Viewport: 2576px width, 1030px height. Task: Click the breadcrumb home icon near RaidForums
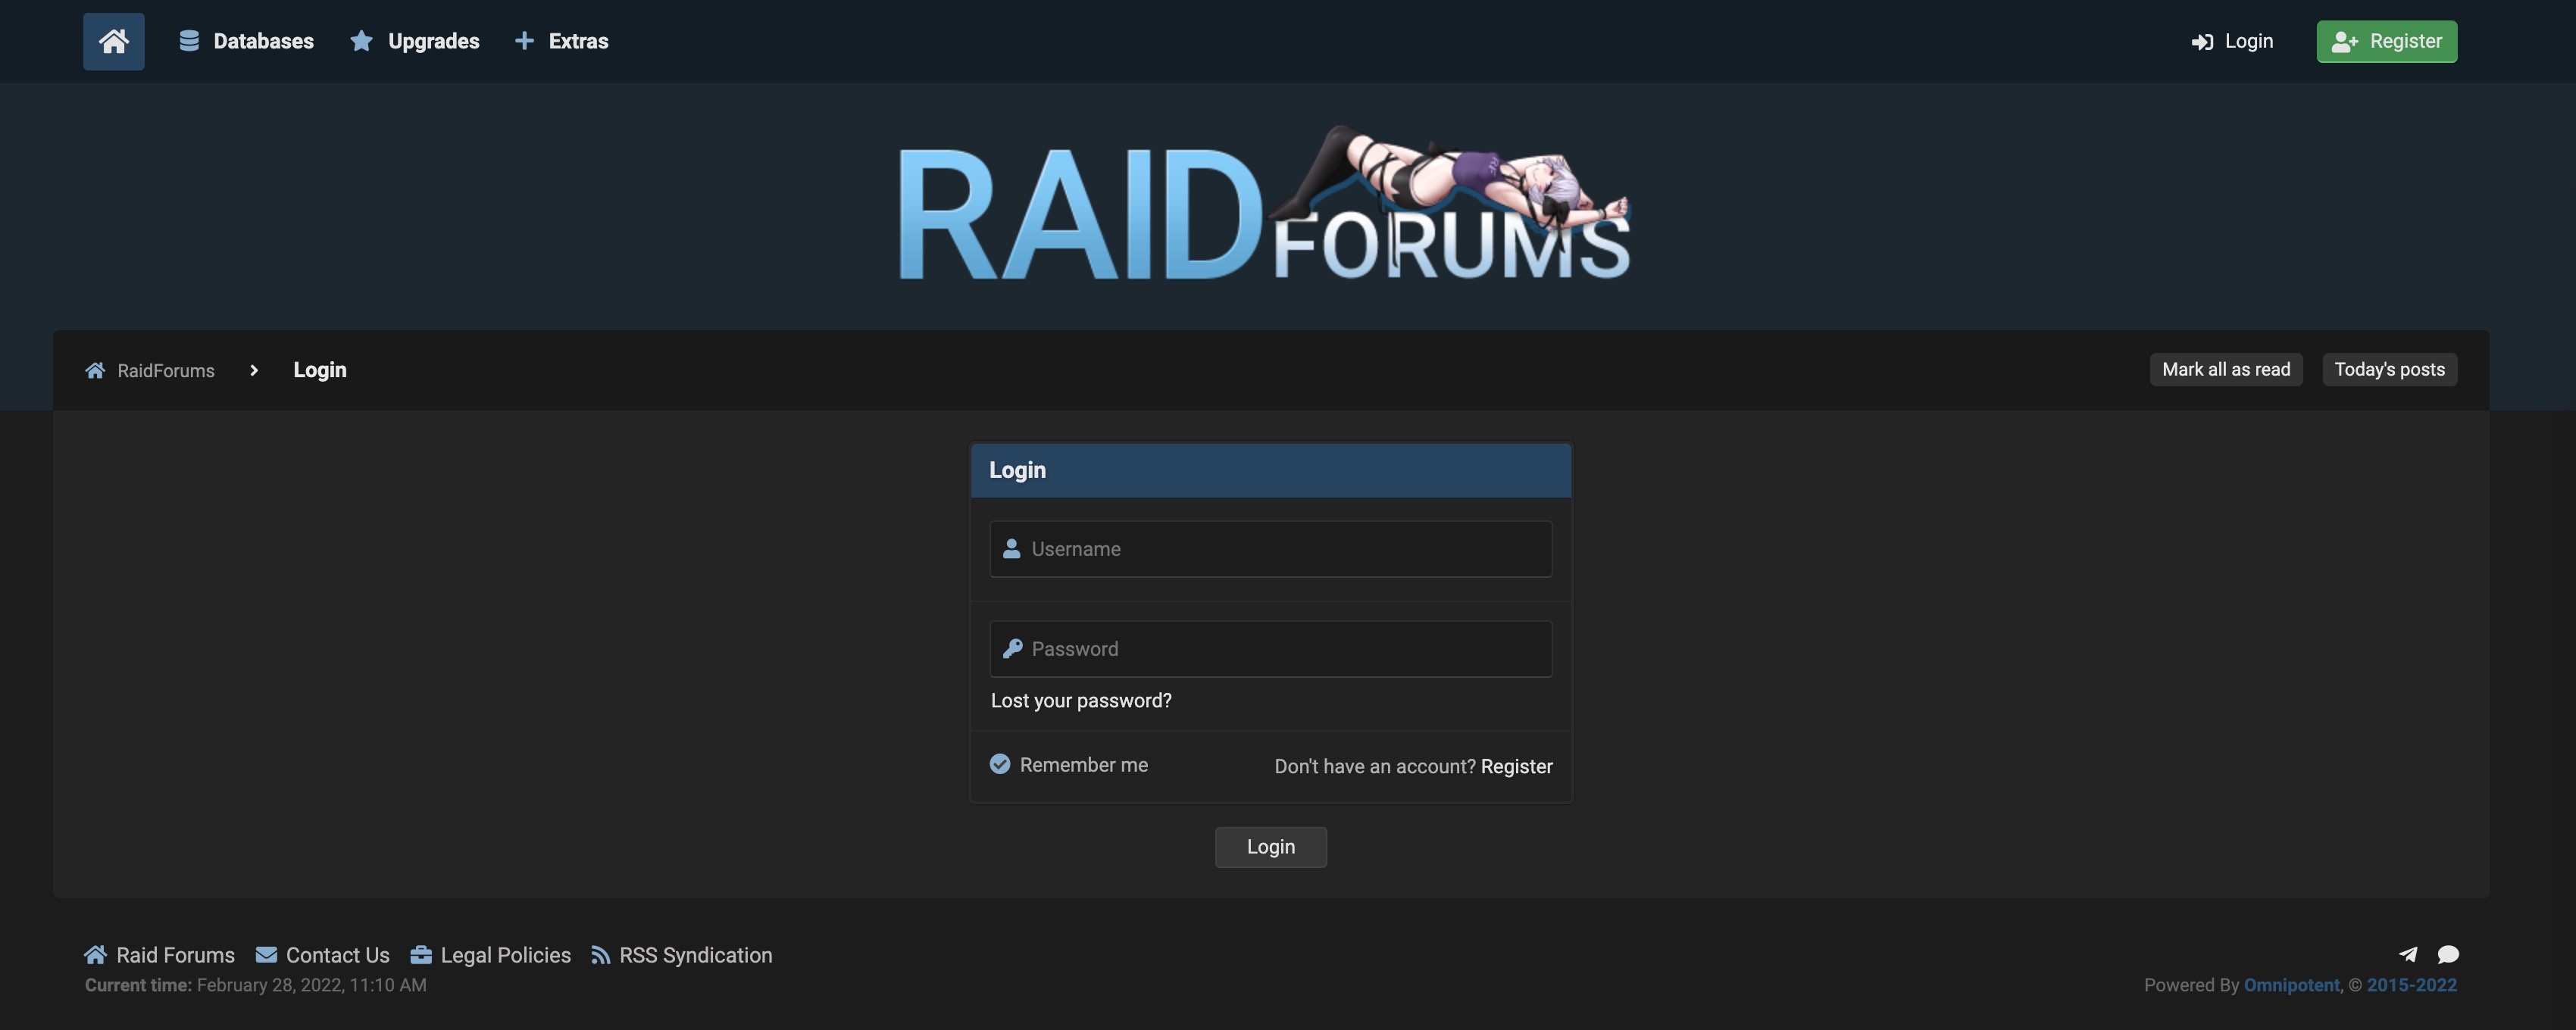coord(95,369)
